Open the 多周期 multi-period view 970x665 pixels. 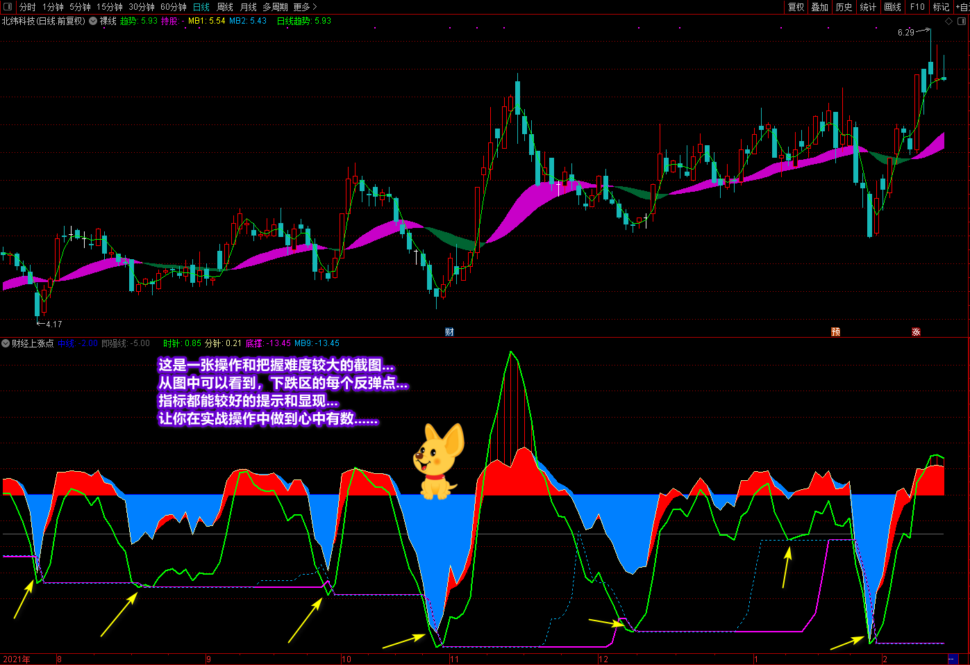[x=275, y=7]
